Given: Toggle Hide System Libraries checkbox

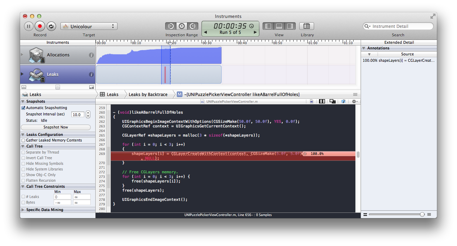Looking at the screenshot, I should [x=23, y=169].
